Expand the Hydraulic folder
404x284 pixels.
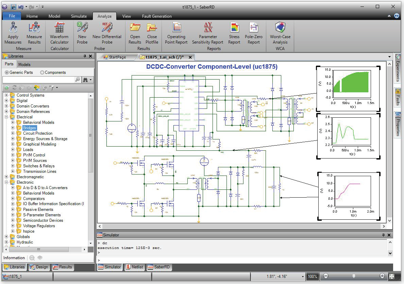[x=6, y=242]
